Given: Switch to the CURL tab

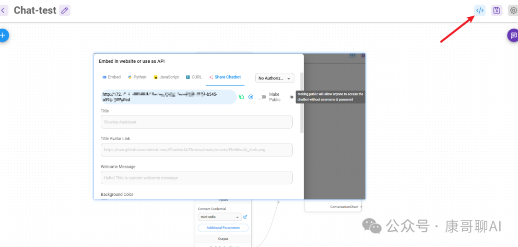Looking at the screenshot, I should (194, 77).
